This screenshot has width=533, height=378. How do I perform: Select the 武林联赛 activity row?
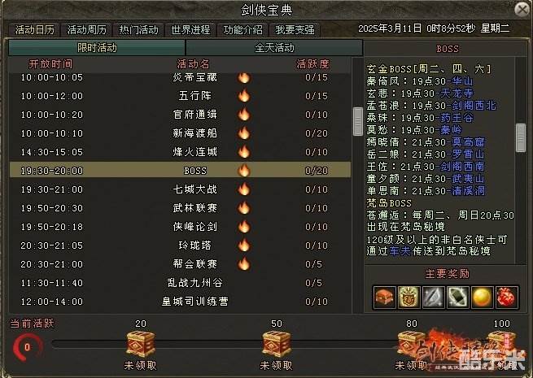pyautogui.click(x=180, y=208)
